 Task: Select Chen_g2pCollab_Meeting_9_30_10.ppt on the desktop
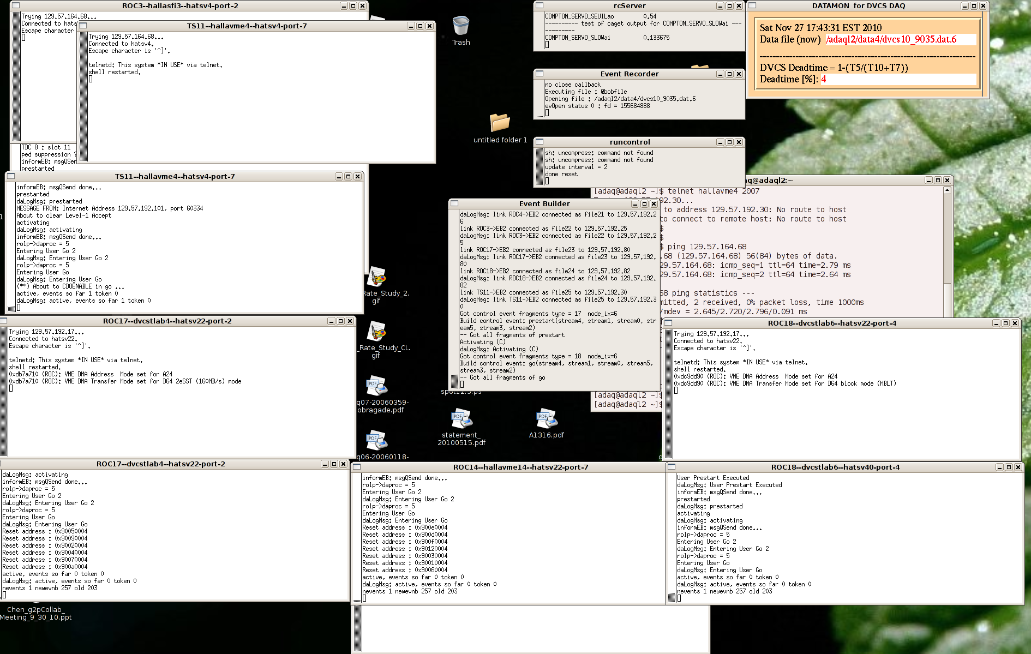(x=35, y=613)
